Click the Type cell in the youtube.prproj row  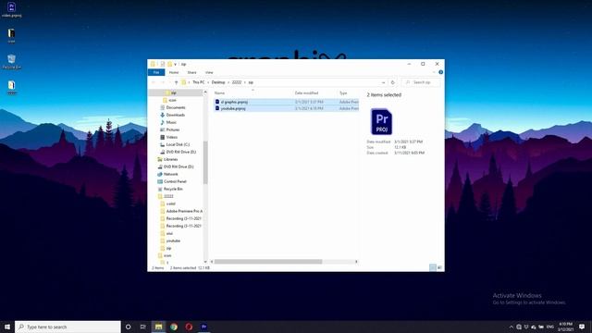pos(349,108)
